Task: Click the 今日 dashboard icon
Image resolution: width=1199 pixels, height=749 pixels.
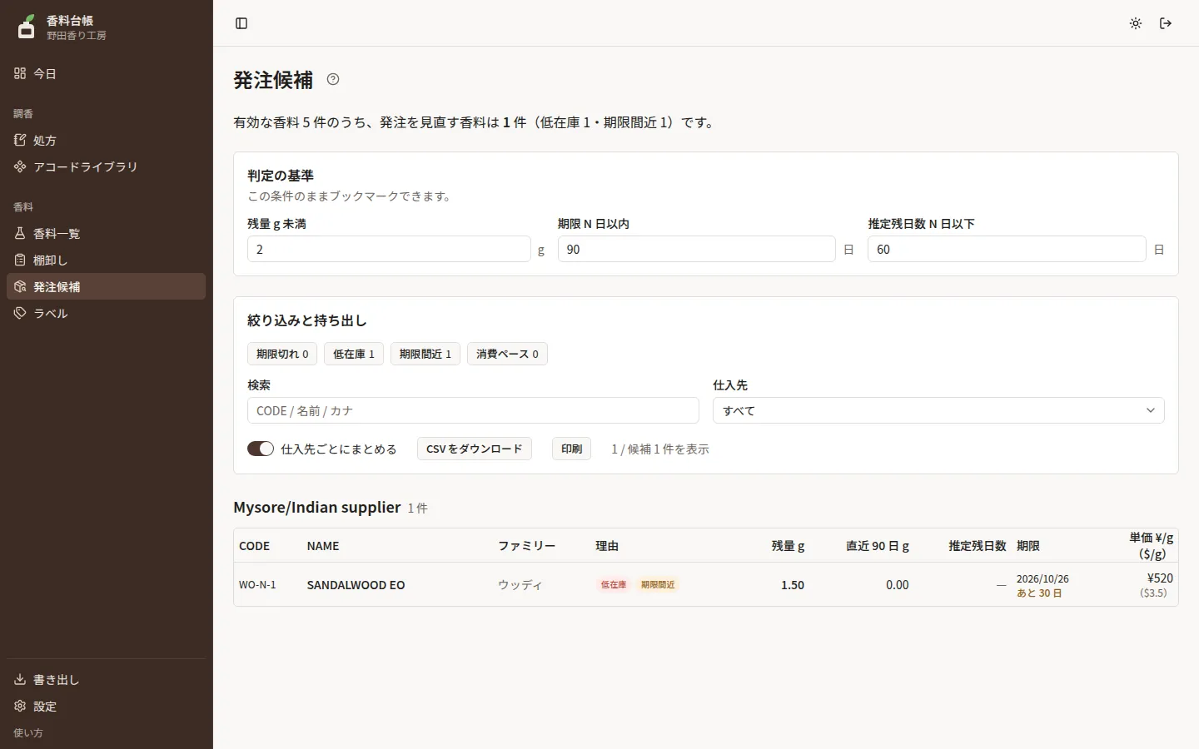Action: pyautogui.click(x=20, y=73)
